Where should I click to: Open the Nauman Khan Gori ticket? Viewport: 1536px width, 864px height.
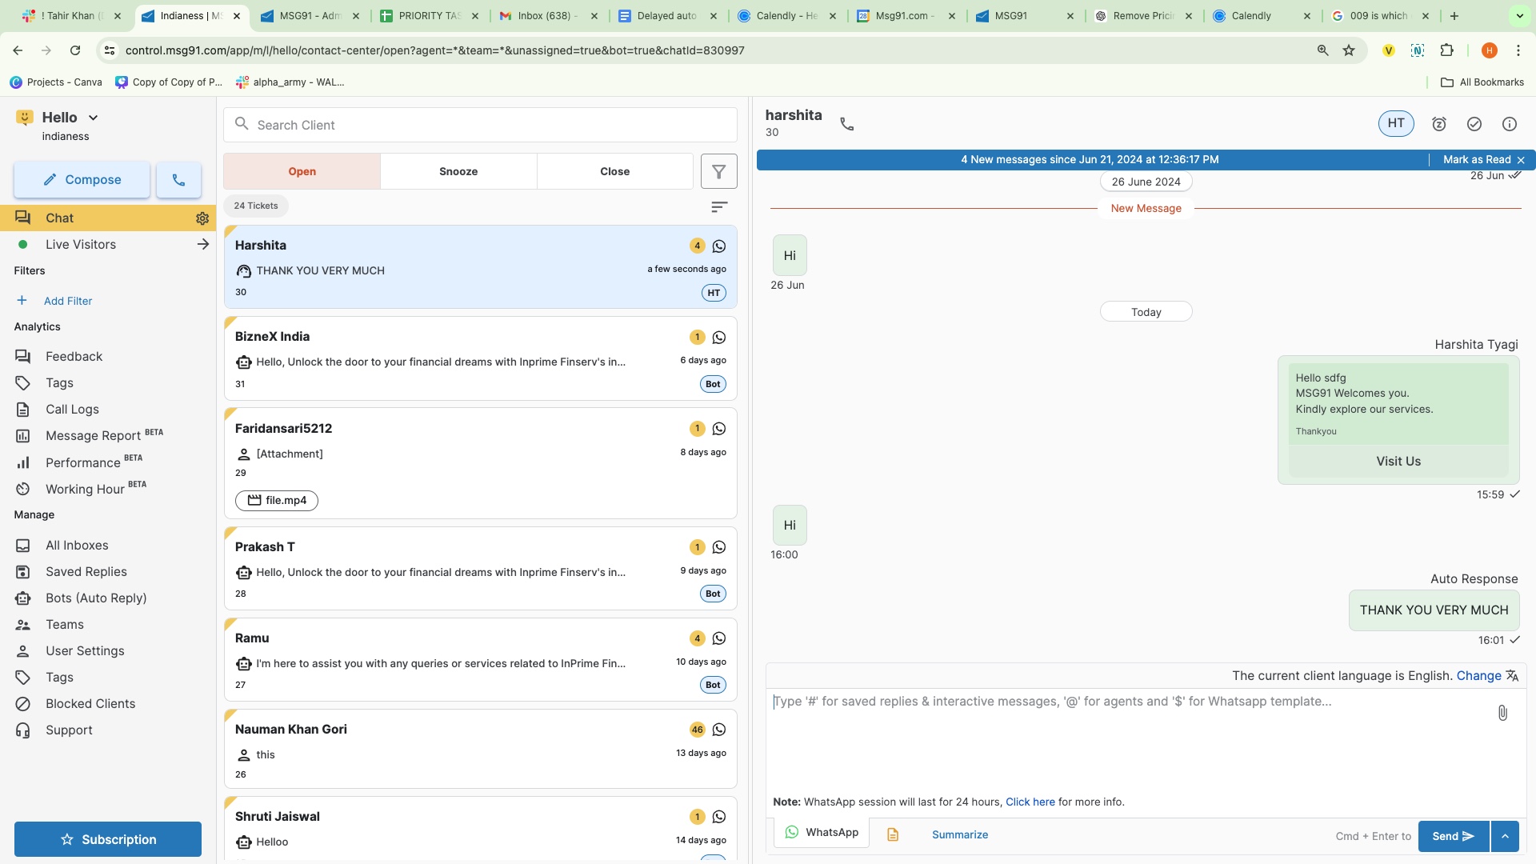480,749
